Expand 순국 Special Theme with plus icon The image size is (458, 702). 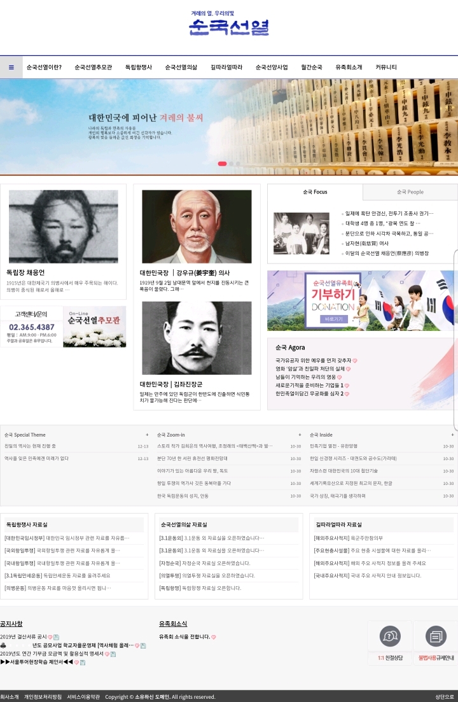click(x=147, y=435)
